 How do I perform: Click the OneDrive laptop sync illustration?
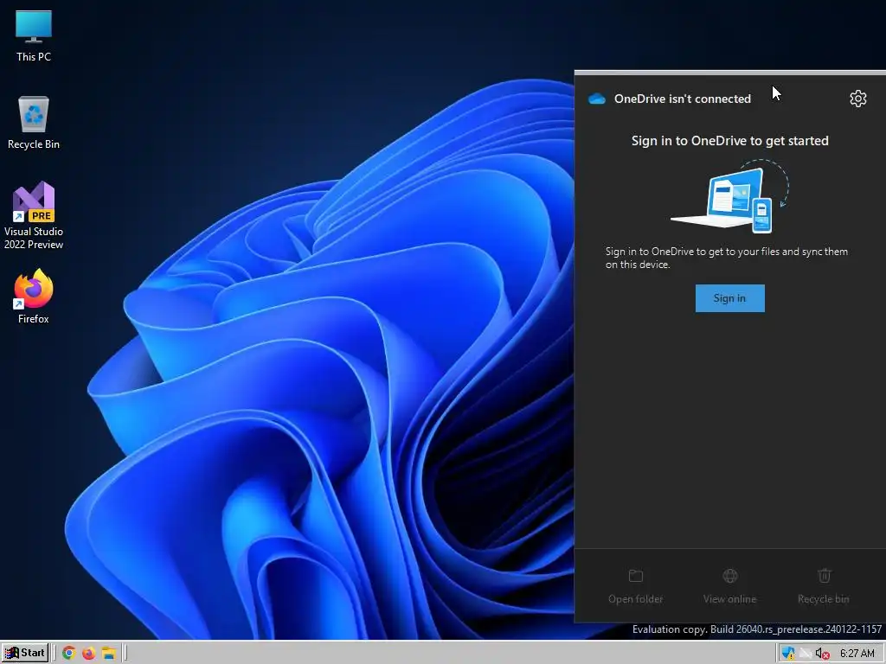tap(729, 196)
